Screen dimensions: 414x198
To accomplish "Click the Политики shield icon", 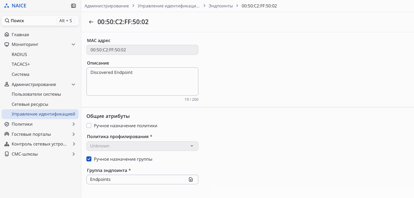I will tap(7, 124).
